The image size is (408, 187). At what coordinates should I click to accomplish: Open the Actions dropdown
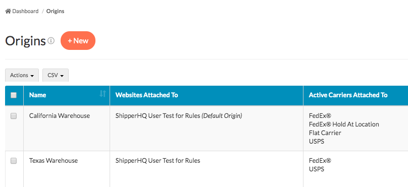(x=22, y=75)
